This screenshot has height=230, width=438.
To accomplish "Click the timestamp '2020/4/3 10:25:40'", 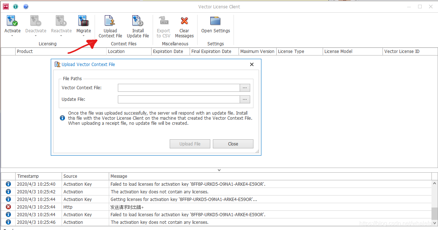I will (36, 184).
